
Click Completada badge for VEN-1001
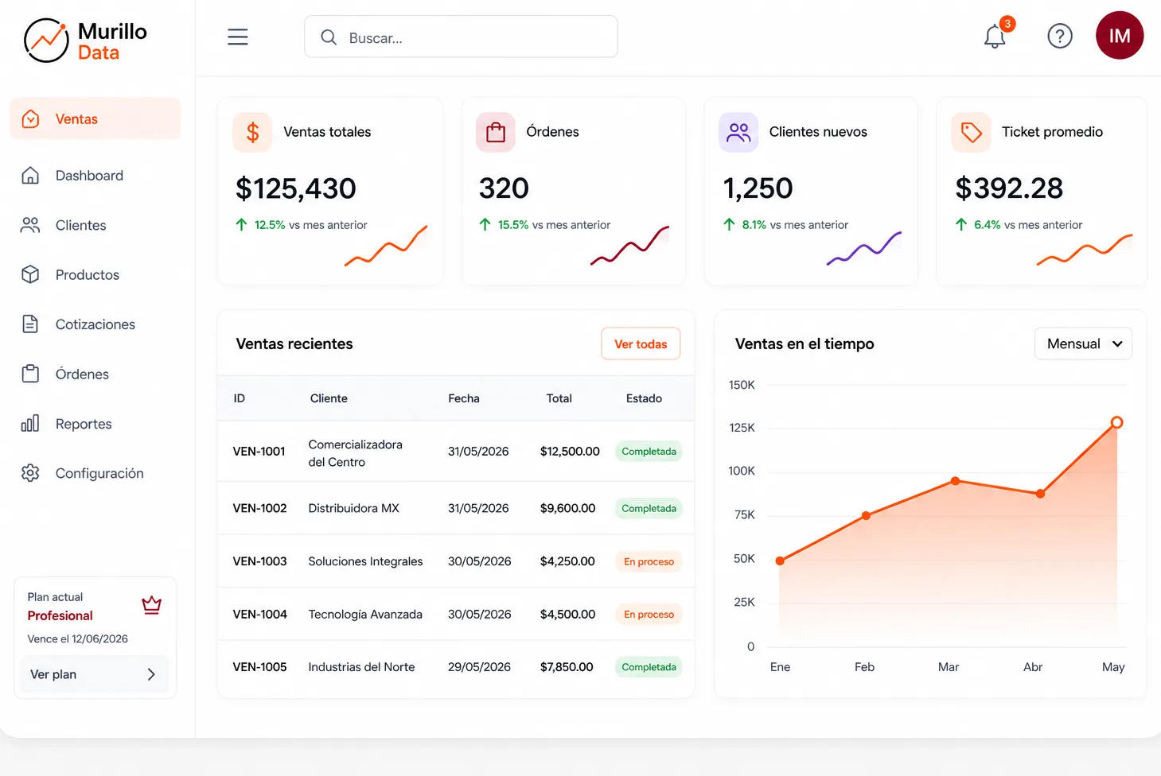[x=649, y=451]
